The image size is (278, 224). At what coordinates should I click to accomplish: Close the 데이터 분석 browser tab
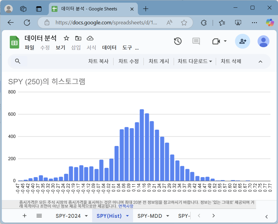(132, 9)
